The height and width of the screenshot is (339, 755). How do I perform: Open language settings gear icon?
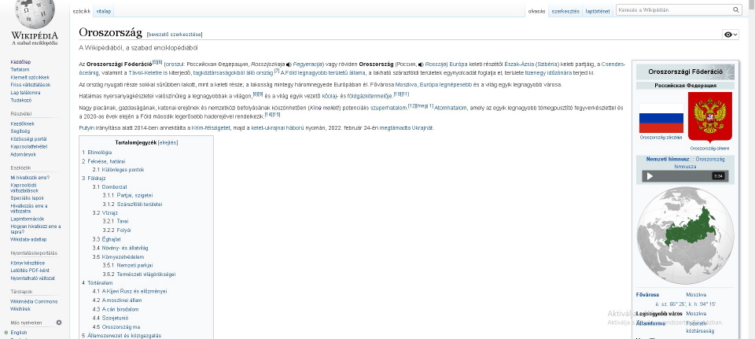pos(59,322)
